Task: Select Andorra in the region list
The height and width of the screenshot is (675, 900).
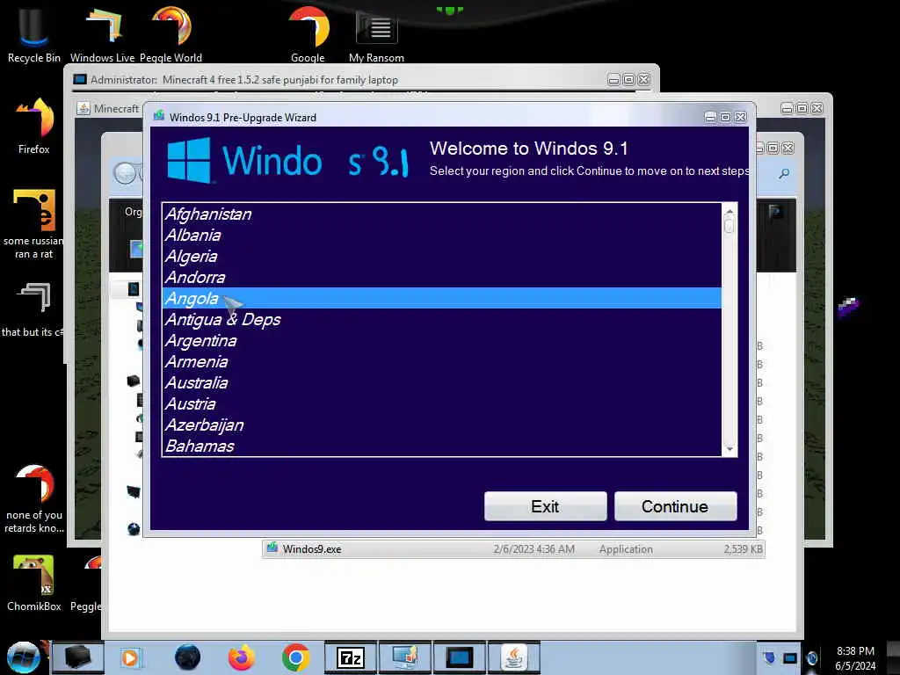Action: (441, 277)
